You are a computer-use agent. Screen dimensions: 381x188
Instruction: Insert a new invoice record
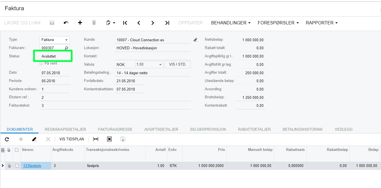tap(80, 23)
